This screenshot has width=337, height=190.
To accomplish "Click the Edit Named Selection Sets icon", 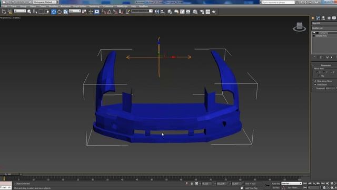I will [x=128, y=12].
